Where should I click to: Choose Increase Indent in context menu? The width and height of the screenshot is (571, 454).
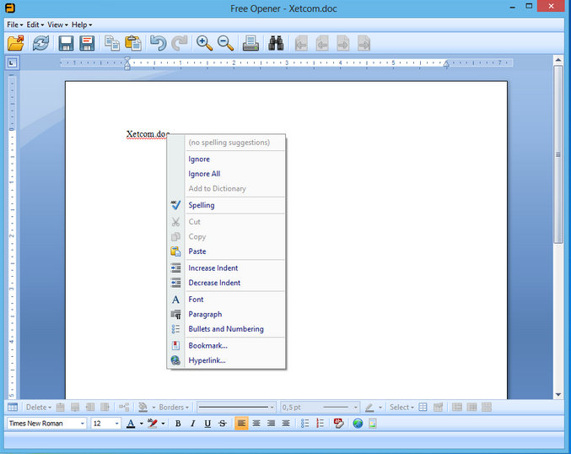point(226,268)
